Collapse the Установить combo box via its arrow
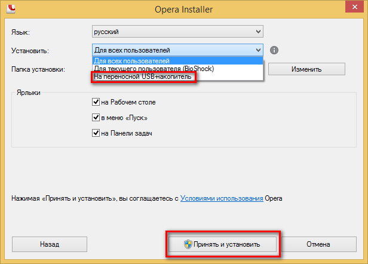368x264 pixels. [257, 51]
